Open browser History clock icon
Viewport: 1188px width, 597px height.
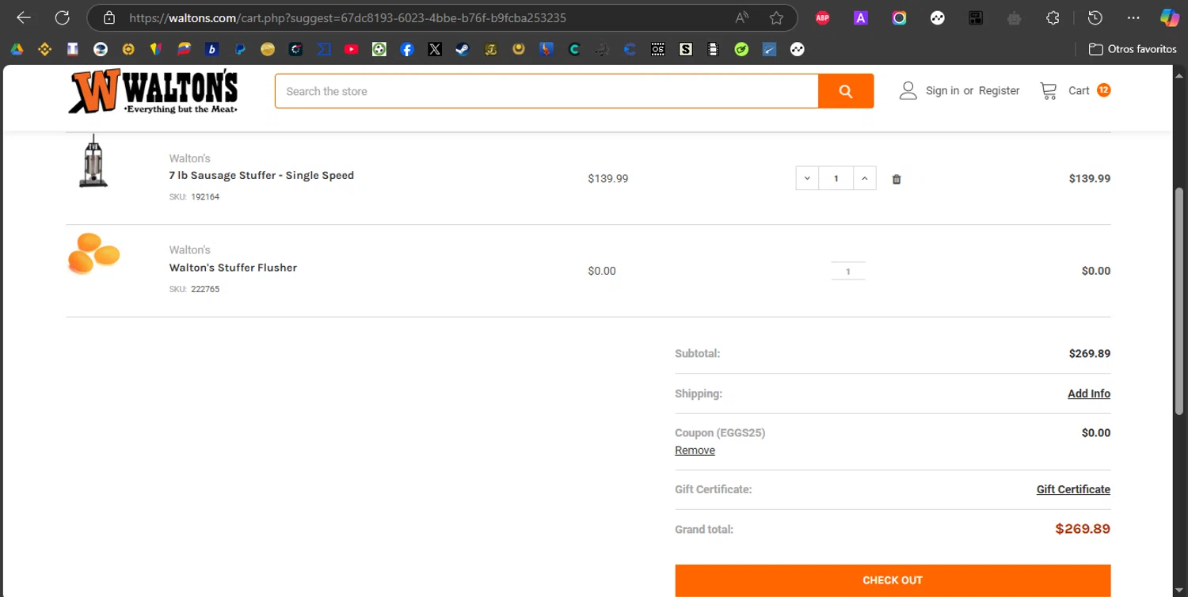[1095, 17]
